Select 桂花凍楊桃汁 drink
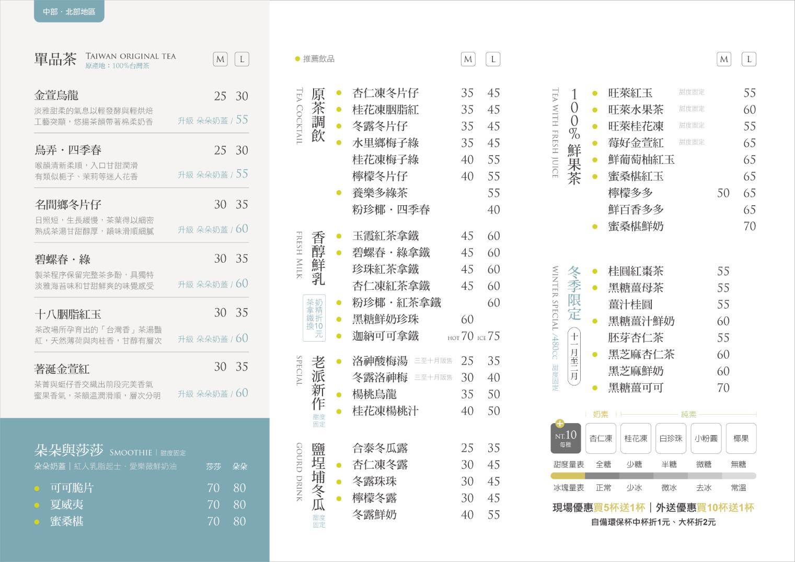The width and height of the screenshot is (795, 562). 385,411
